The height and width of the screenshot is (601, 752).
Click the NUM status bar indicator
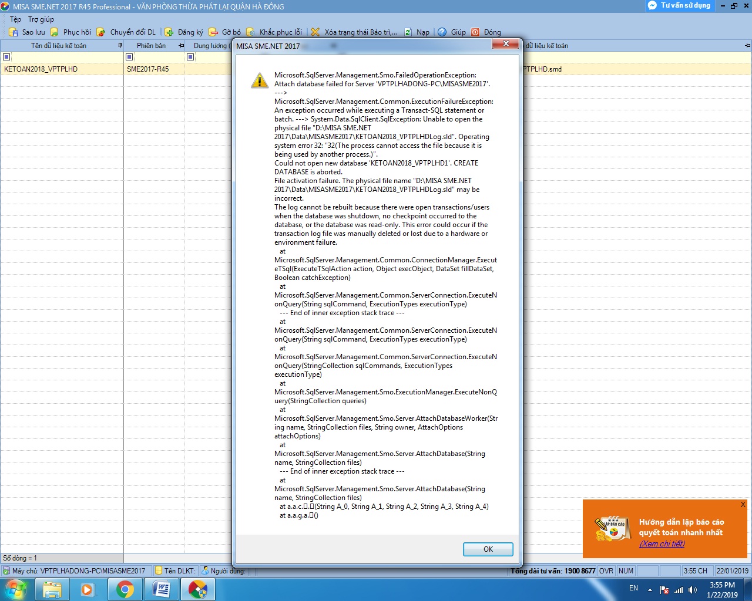(x=626, y=570)
